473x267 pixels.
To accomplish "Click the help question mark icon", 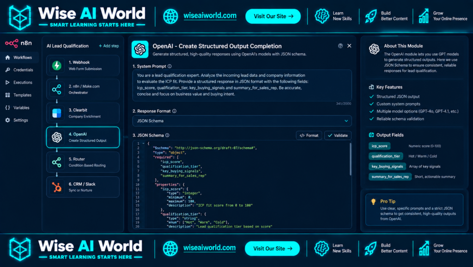I will 340,46.
